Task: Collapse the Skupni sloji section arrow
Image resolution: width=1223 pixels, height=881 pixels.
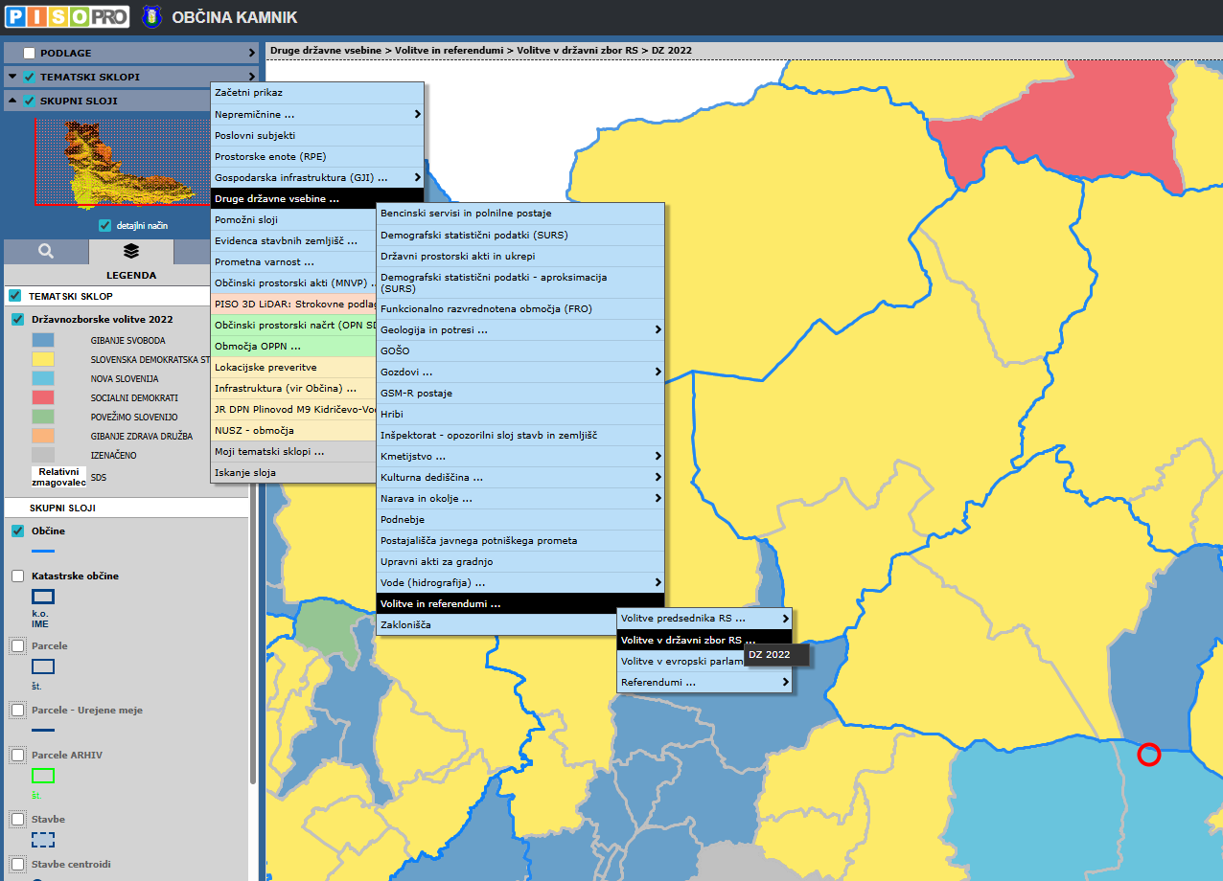Action: [12, 101]
